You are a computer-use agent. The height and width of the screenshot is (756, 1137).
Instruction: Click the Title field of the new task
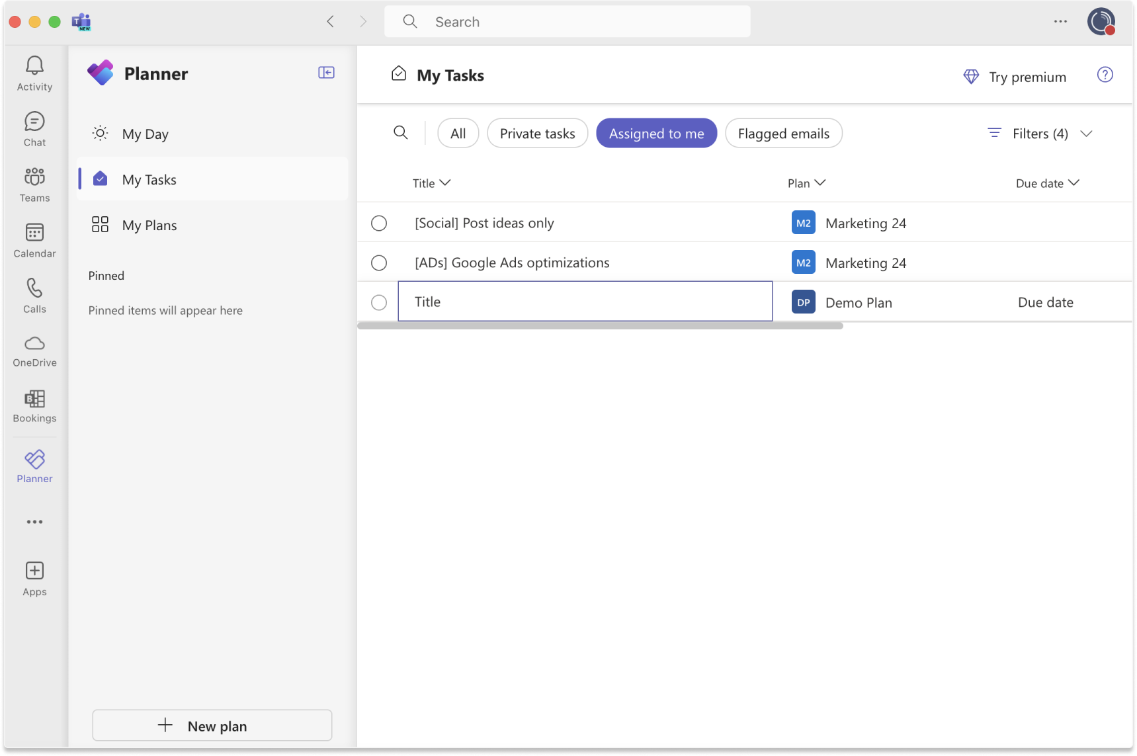[585, 301]
